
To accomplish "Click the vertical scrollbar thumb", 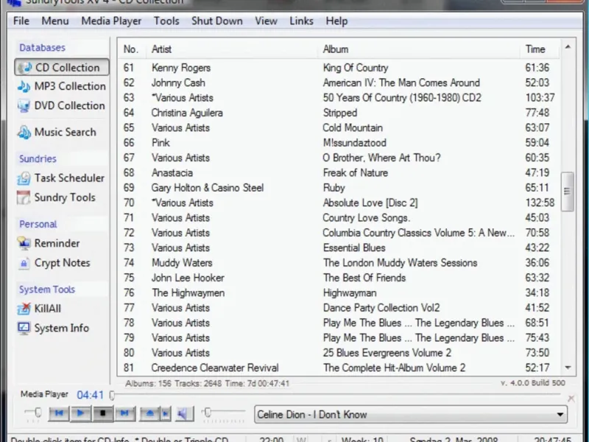I will click(x=568, y=192).
